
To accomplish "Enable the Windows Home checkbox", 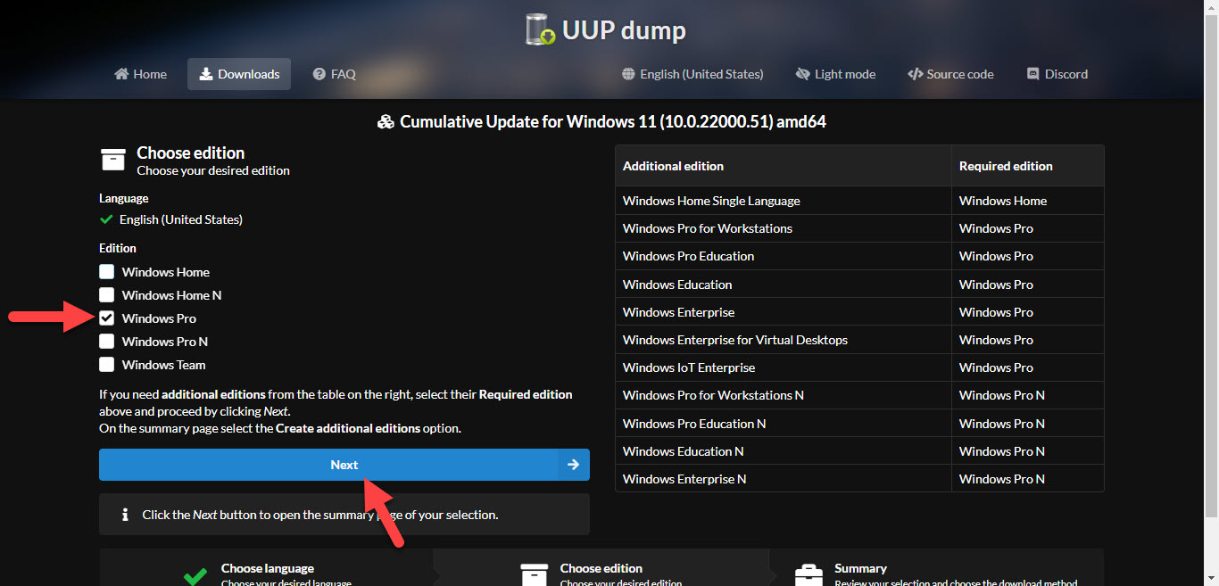I will coord(107,272).
